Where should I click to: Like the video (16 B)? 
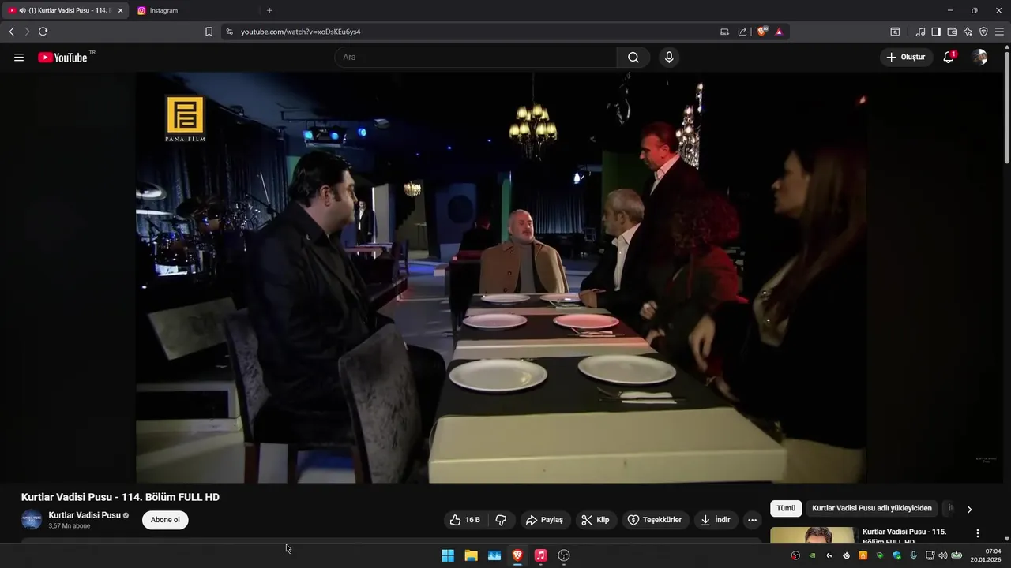tap(464, 520)
